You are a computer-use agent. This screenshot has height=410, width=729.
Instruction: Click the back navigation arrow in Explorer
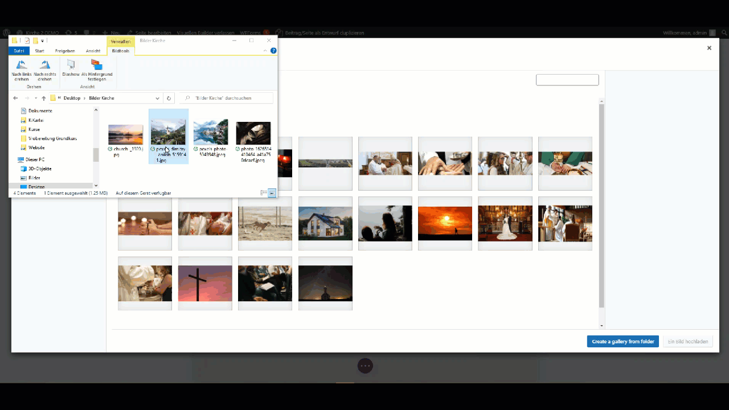[x=15, y=98]
